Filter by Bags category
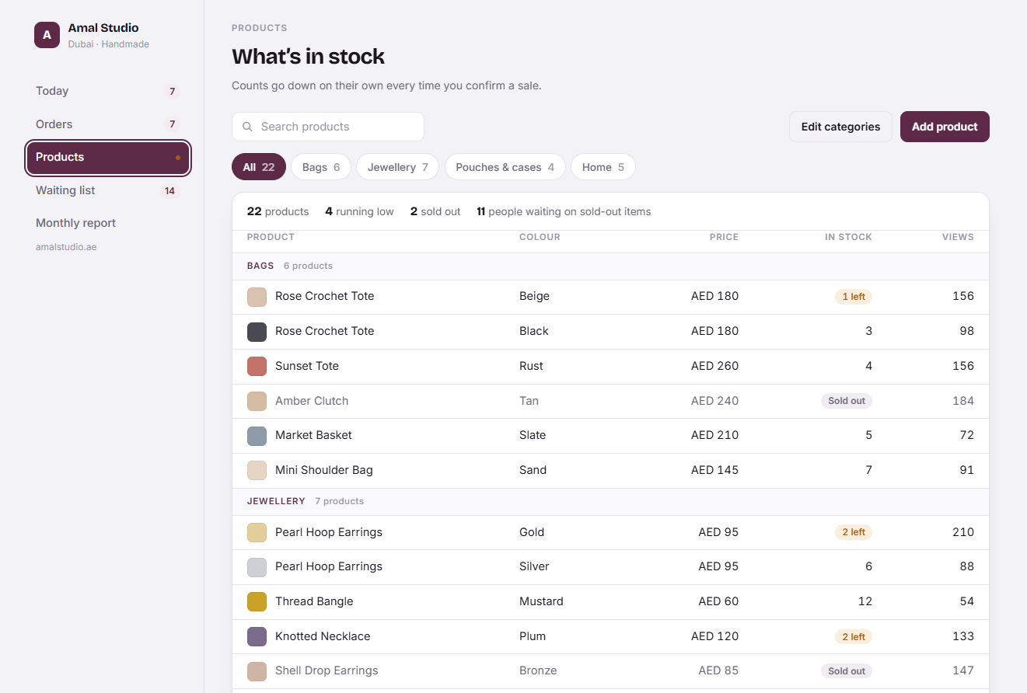This screenshot has width=1027, height=693. [x=321, y=167]
